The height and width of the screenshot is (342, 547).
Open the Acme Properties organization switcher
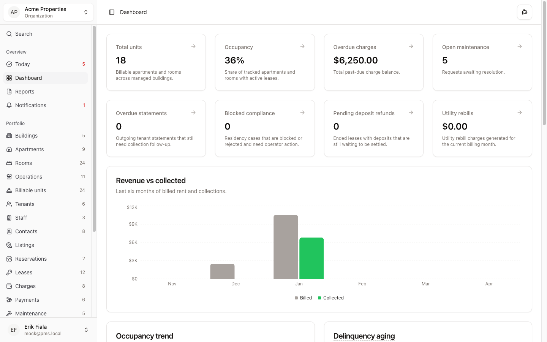(x=48, y=12)
